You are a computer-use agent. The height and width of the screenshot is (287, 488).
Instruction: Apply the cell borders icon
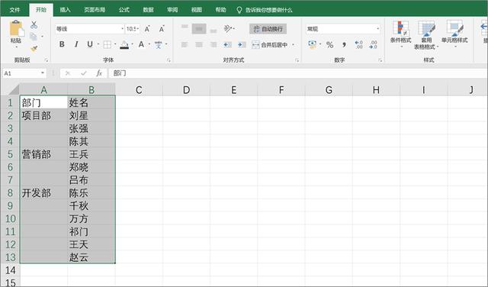coord(107,44)
